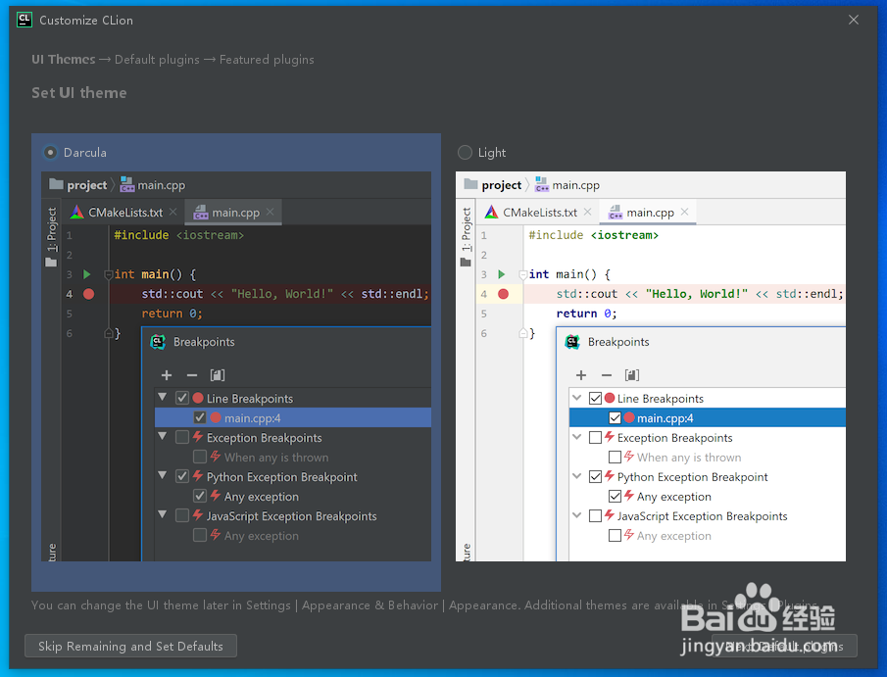Select 'Any exception' under Python in Light preview

(707, 497)
